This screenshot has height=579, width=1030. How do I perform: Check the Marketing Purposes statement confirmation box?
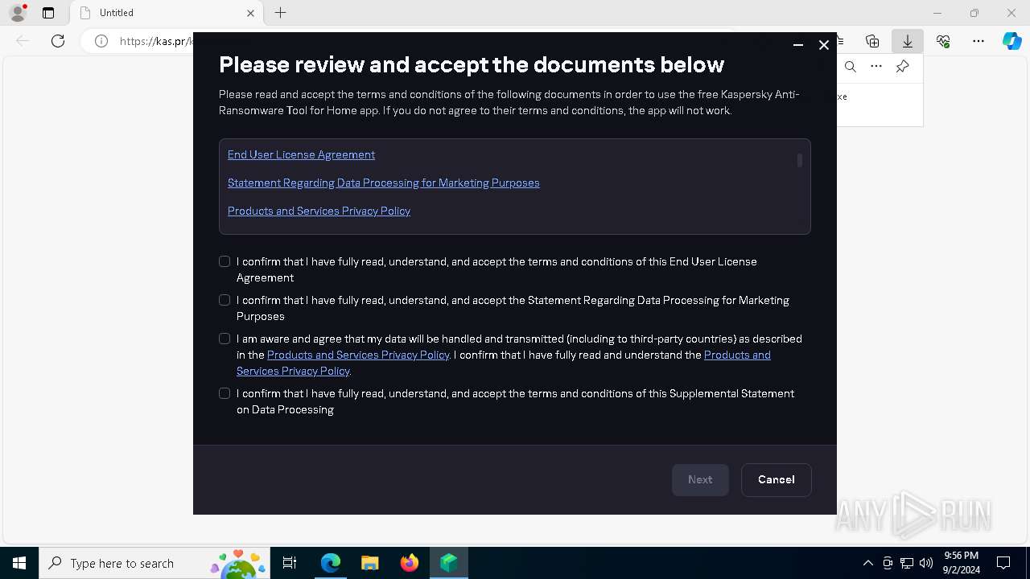225,300
